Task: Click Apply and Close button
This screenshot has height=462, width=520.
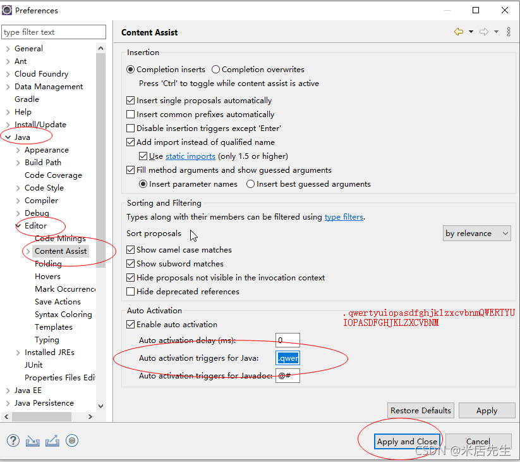Action: (407, 442)
